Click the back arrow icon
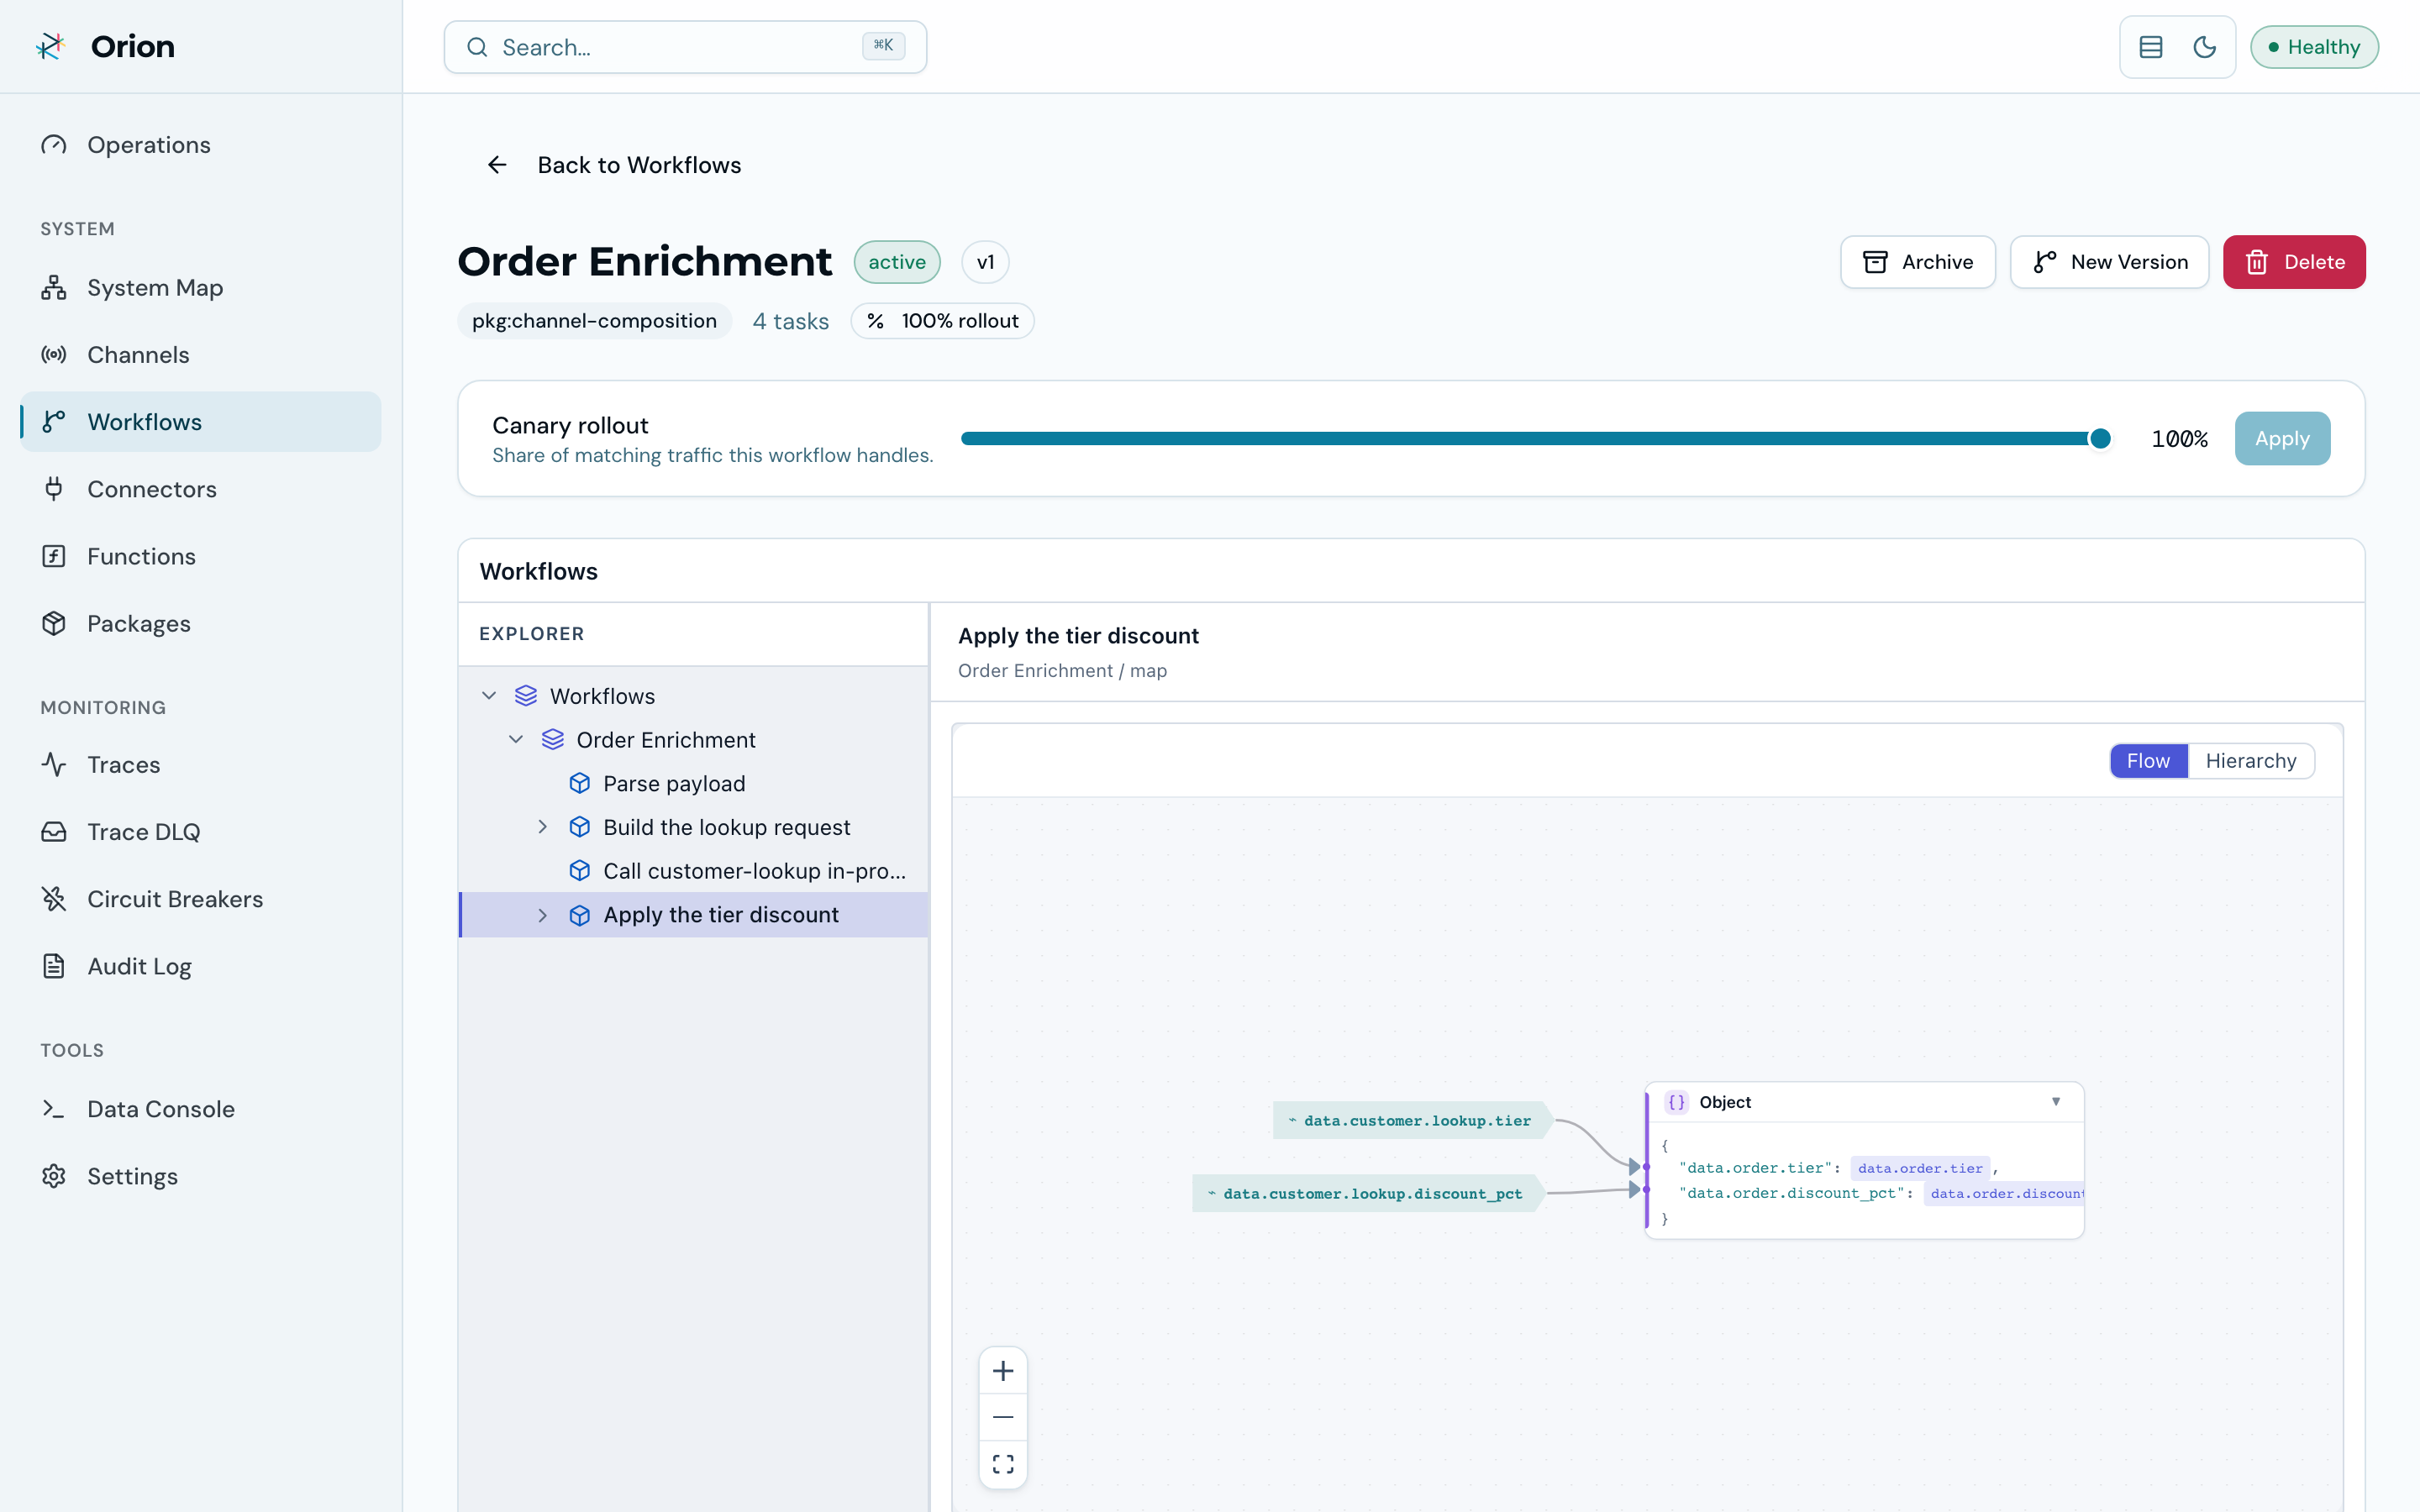2420x1512 pixels. point(497,165)
